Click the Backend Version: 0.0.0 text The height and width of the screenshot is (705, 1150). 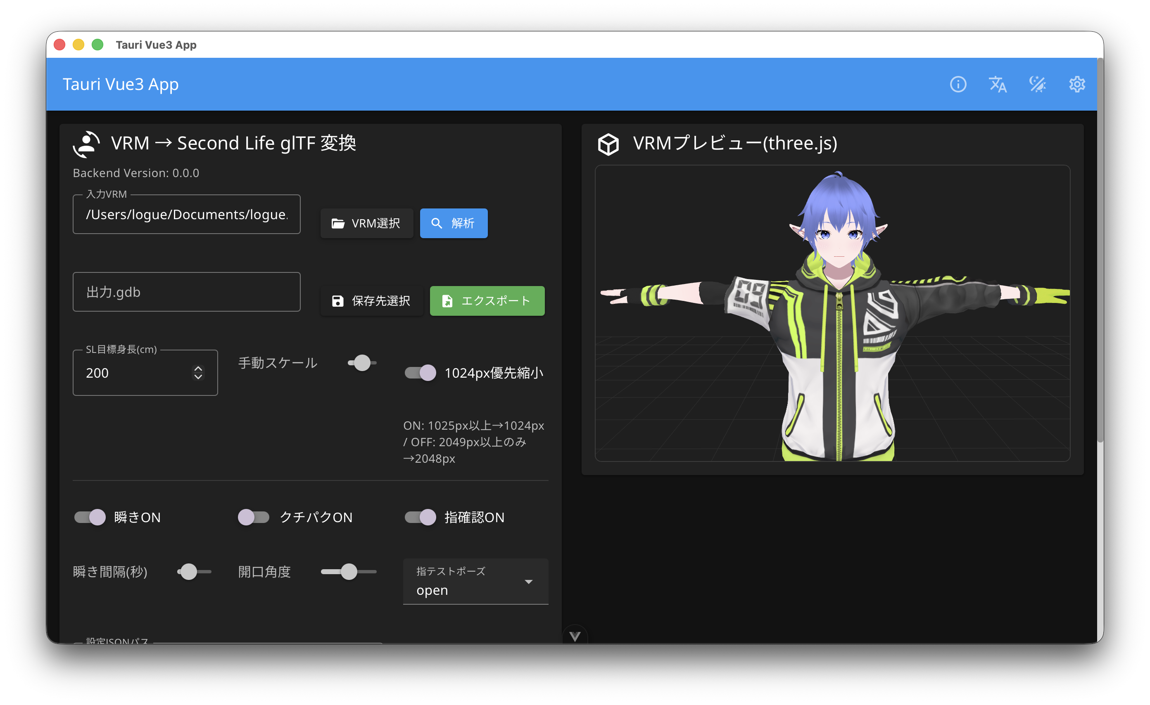(136, 173)
